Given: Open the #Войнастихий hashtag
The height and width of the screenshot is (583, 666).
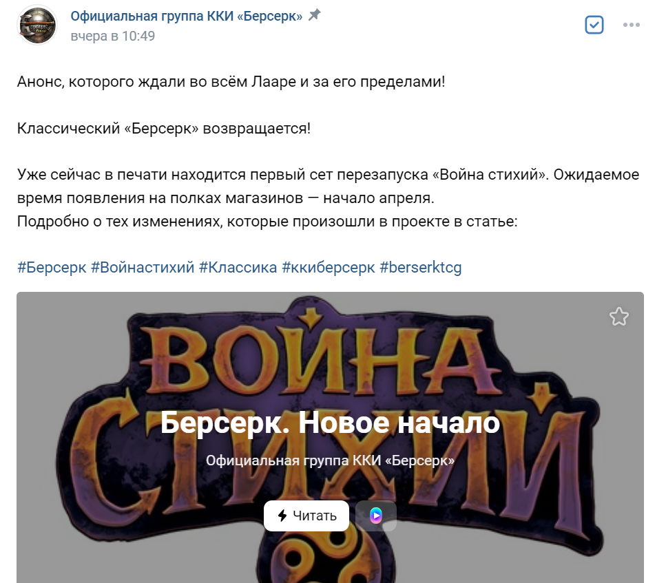Looking at the screenshot, I should click(143, 268).
